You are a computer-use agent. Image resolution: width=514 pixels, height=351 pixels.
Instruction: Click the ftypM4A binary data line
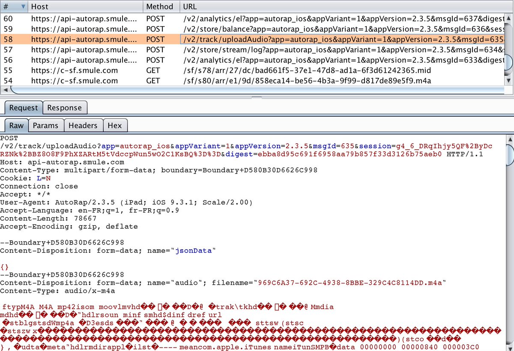(x=167, y=307)
